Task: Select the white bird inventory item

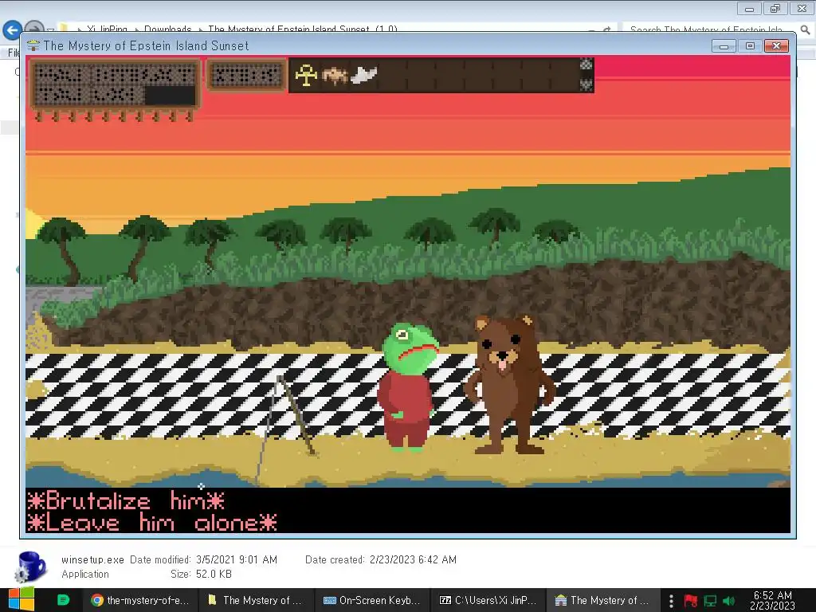Action: [x=363, y=76]
